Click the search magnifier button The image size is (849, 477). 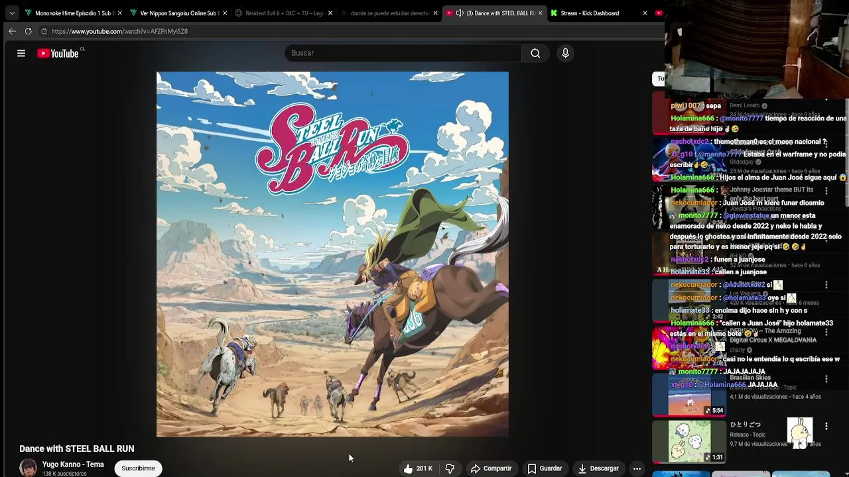[535, 53]
